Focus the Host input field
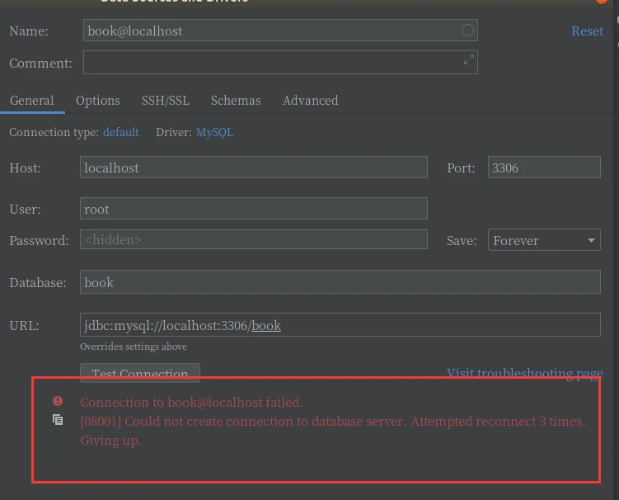Image resolution: width=619 pixels, height=500 pixels. point(253,167)
